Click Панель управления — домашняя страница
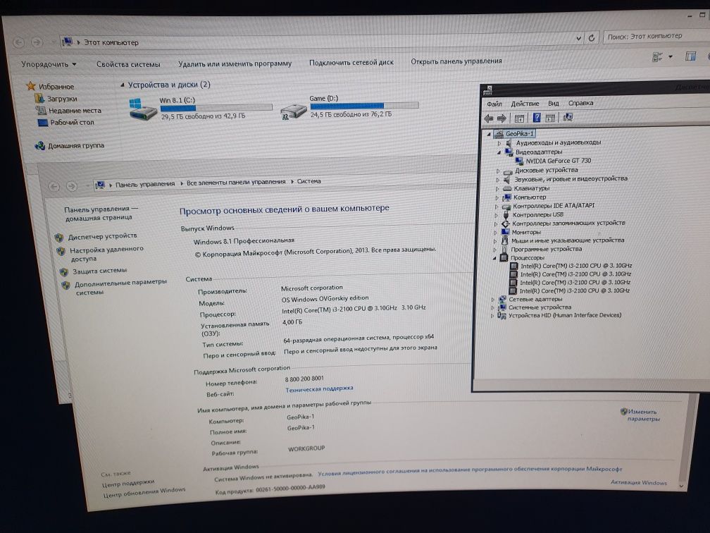710x533 pixels. 100,214
